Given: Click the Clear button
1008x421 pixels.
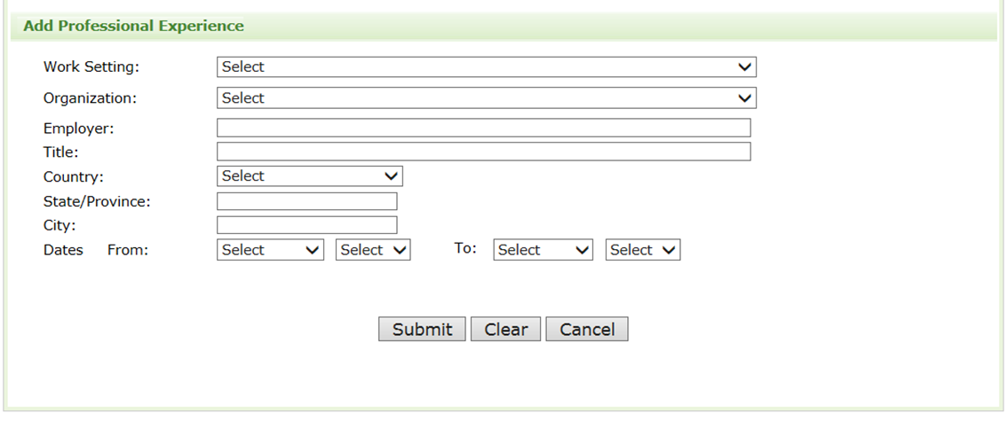Looking at the screenshot, I should (505, 330).
